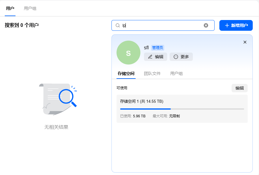Open the 用户组 tab in user panel
Screen dimensions: 259x175
[x=176, y=73]
